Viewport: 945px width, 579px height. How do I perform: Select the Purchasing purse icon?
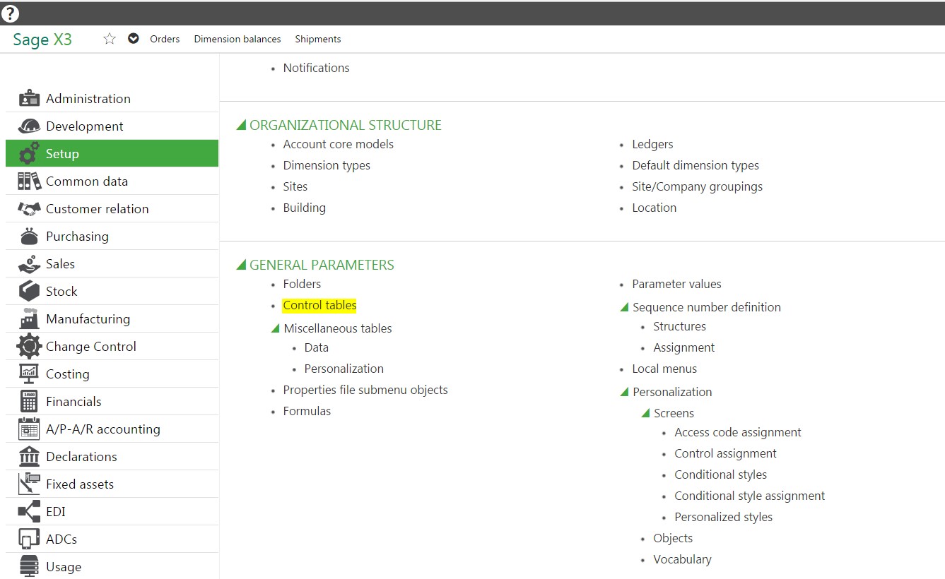[29, 236]
